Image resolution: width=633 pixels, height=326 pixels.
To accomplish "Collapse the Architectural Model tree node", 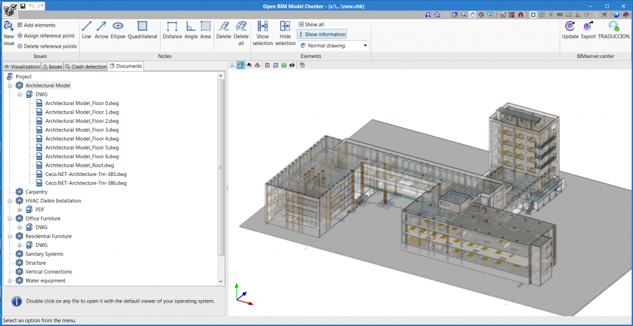I will tap(10, 86).
